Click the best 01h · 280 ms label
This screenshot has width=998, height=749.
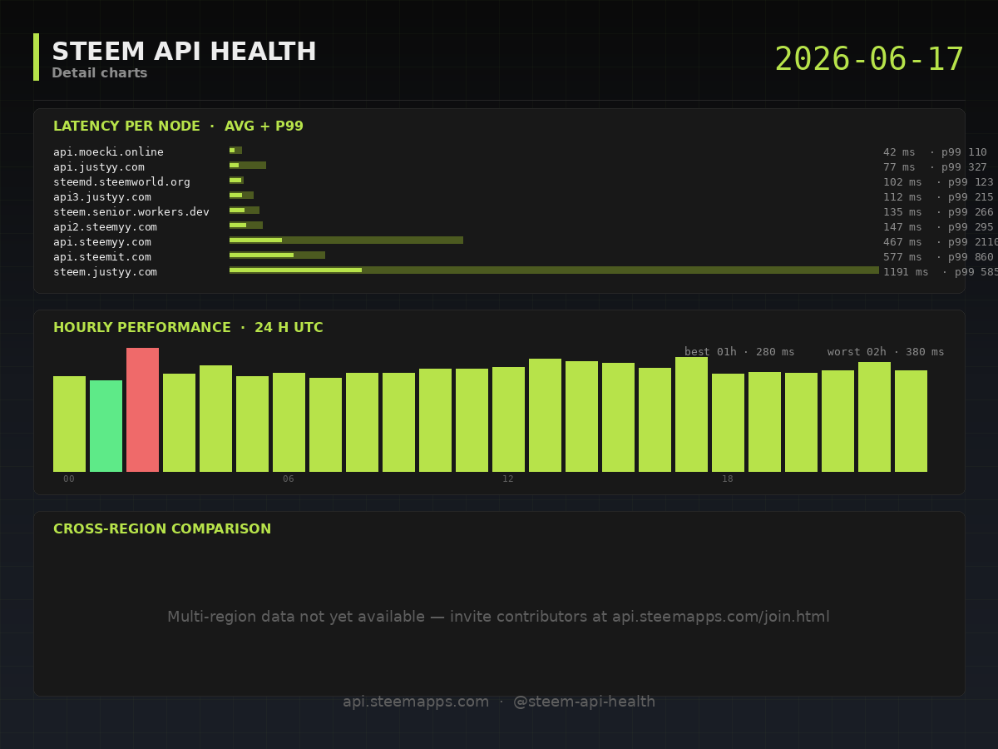point(739,352)
